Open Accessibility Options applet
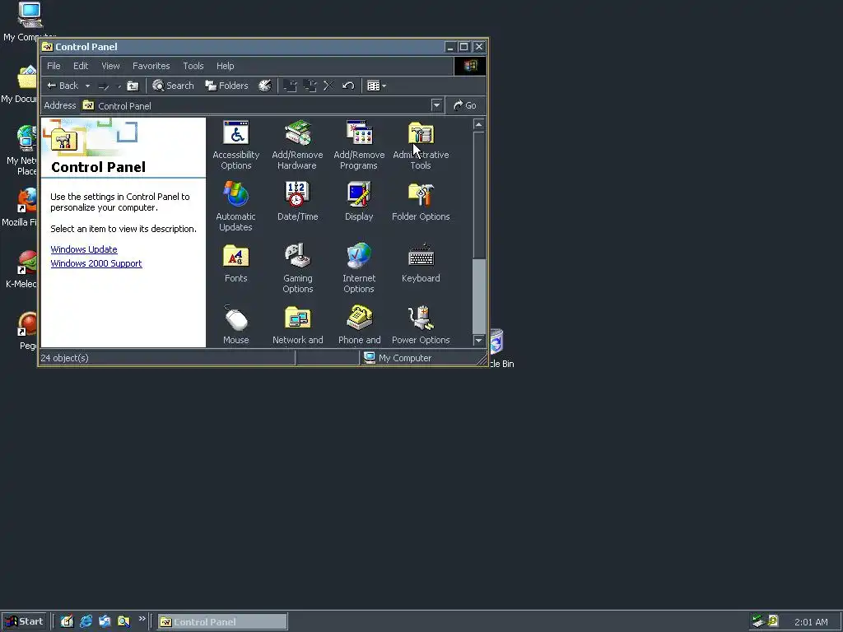The height and width of the screenshot is (632, 843). [236, 145]
